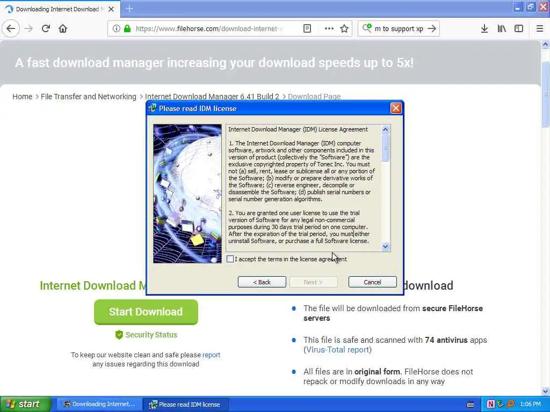
Task: Switch to Please read IDM license taskbar item
Action: click(185, 404)
